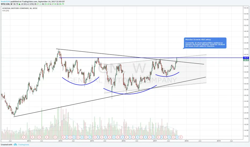
Task: Select the first earnings E marker on timeline
Action: pyautogui.click(x=23, y=137)
